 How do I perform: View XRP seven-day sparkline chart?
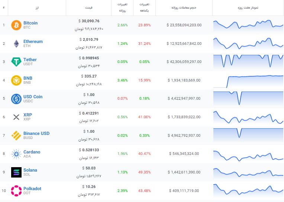coord(248,117)
